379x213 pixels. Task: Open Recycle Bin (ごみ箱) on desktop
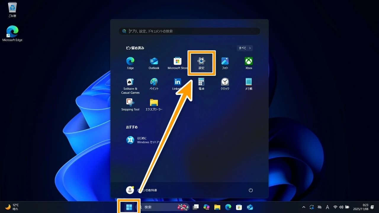pos(12,9)
